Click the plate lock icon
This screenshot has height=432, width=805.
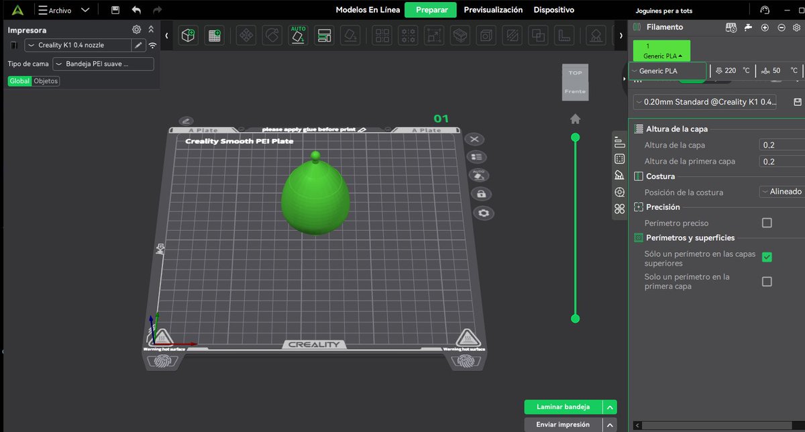[x=481, y=194]
